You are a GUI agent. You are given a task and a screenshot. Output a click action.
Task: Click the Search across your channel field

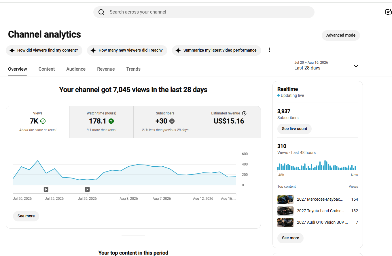click(204, 12)
